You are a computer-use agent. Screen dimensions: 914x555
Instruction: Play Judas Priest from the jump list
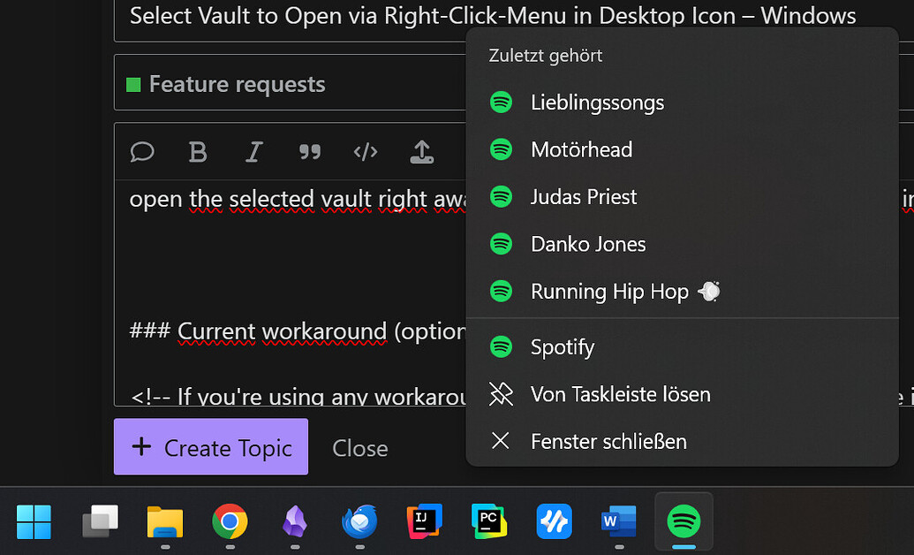point(583,196)
